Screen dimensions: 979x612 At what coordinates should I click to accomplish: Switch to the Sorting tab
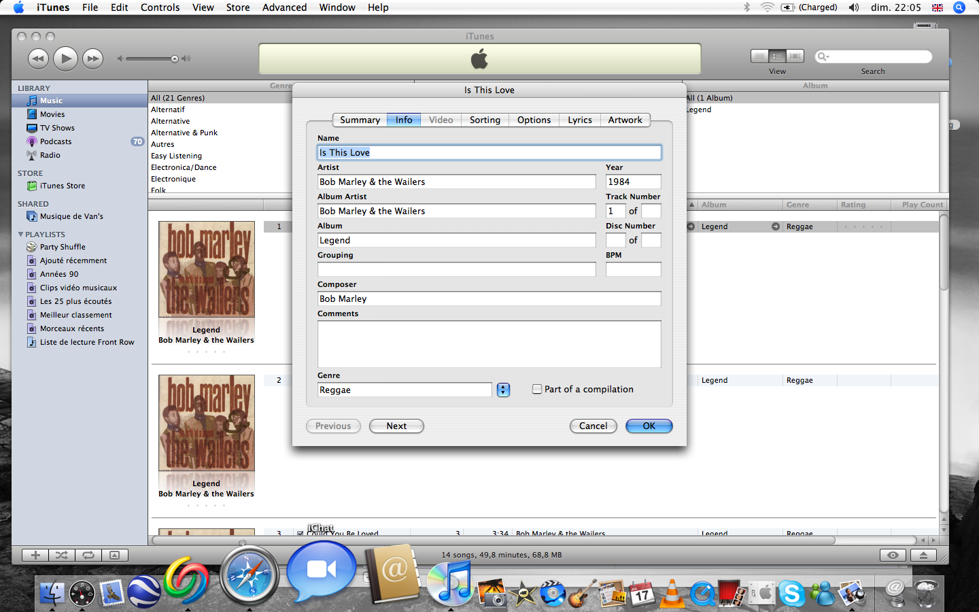click(x=485, y=120)
